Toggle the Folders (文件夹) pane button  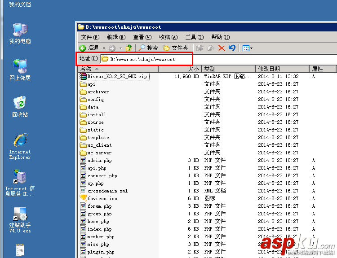pyautogui.click(x=175, y=48)
